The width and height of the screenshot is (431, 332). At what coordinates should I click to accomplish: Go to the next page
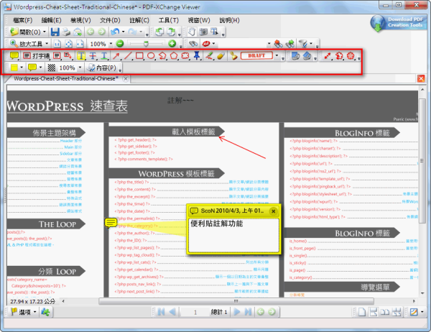248,313
